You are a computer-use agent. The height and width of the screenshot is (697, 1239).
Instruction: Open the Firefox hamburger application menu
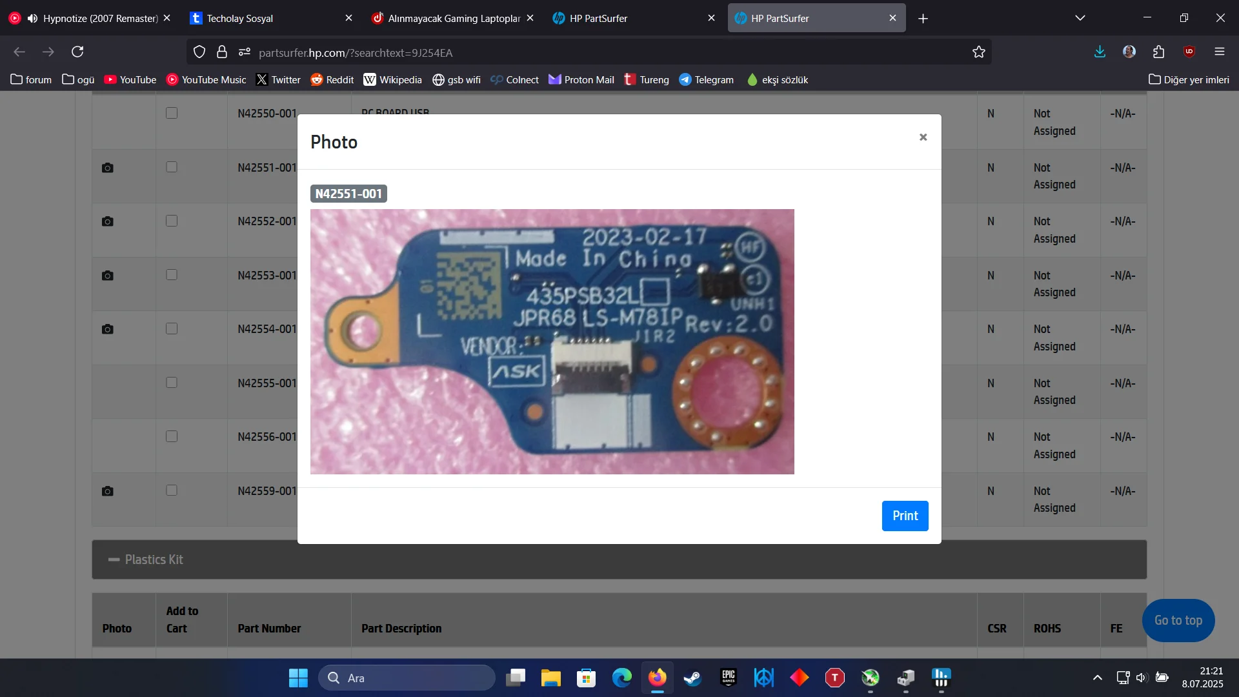(1219, 52)
